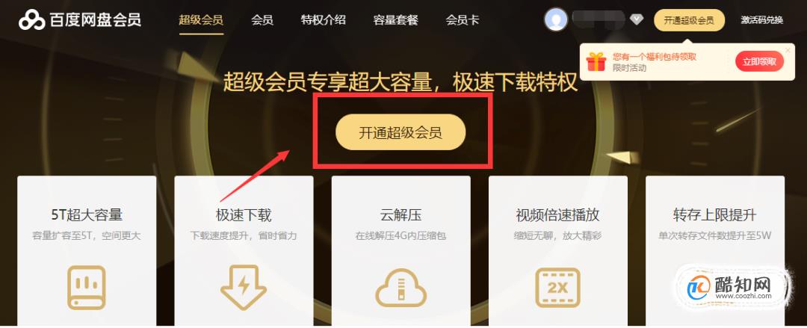Screen dimensions: 807x328
Task: Click the diamond membership badge icon
Action: 637,20
